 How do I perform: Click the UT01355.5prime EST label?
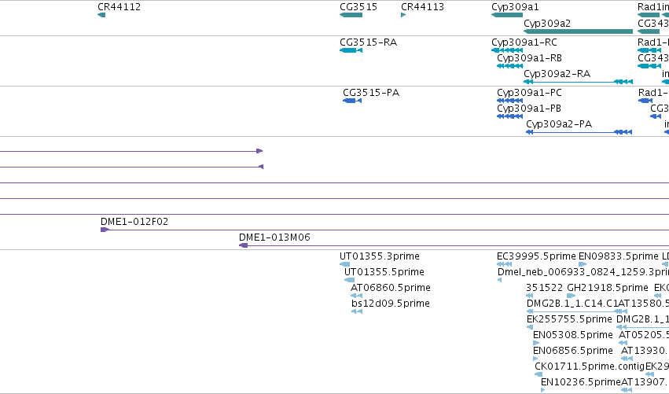384,272
